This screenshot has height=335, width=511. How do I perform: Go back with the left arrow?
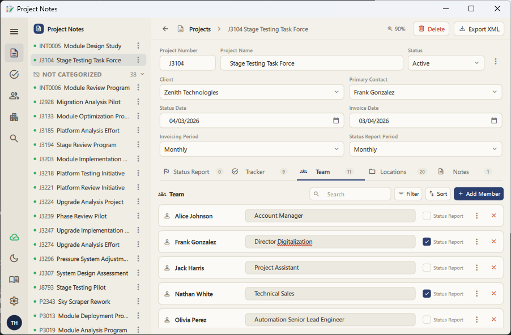(165, 29)
